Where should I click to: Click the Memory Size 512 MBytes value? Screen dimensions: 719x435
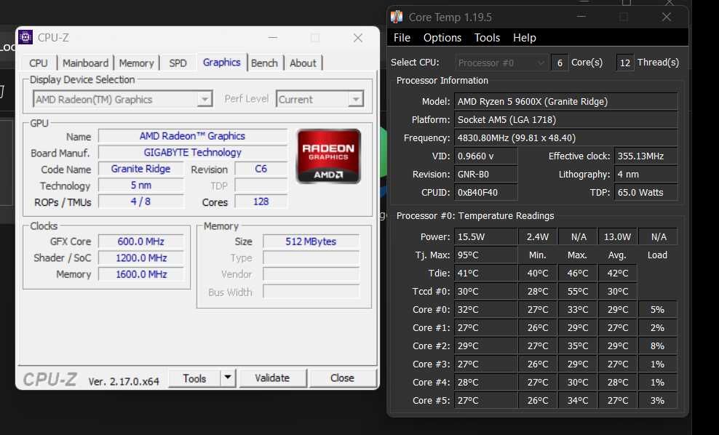[x=311, y=242]
